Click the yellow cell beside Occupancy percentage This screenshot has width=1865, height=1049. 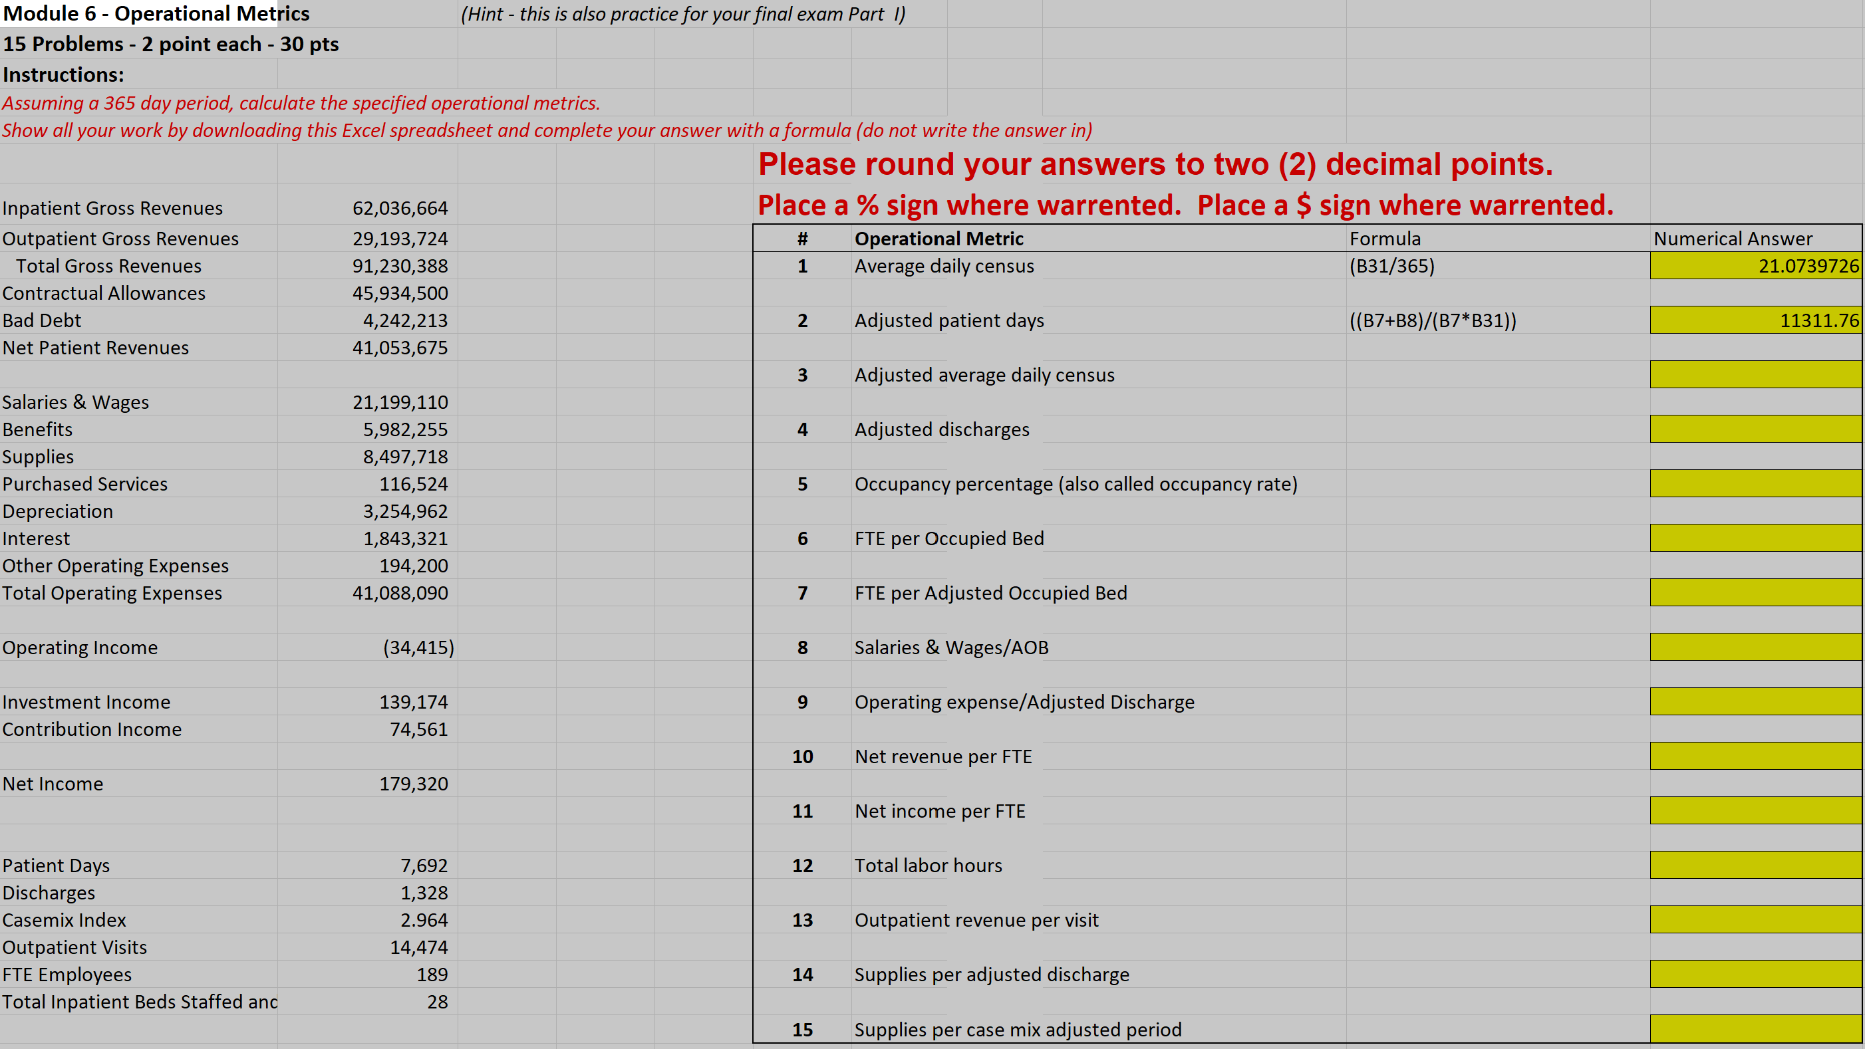pos(1755,483)
